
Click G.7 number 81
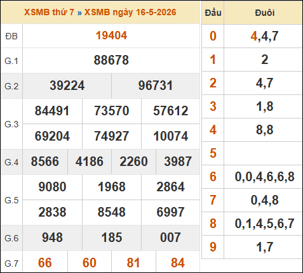click(x=133, y=263)
